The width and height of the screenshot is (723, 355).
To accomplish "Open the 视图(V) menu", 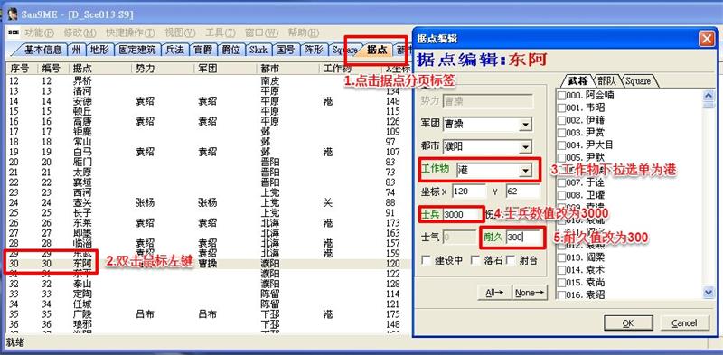I will [180, 33].
